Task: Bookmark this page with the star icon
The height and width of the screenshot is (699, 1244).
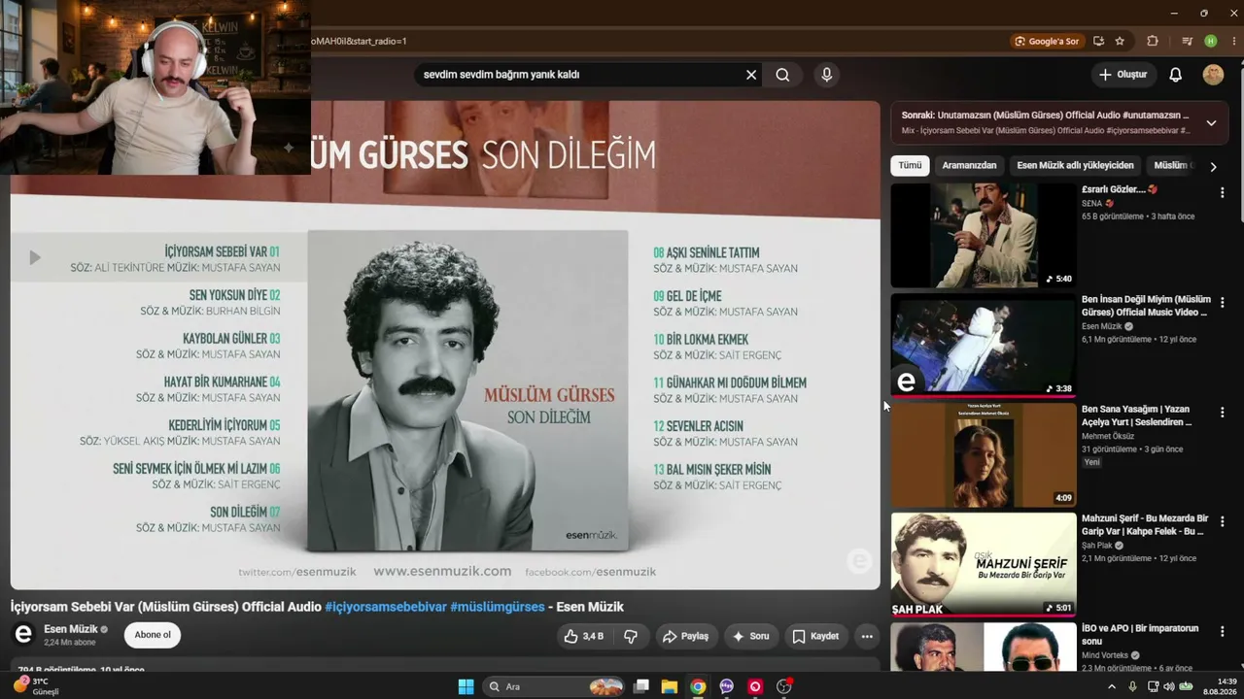Action: (x=1120, y=41)
